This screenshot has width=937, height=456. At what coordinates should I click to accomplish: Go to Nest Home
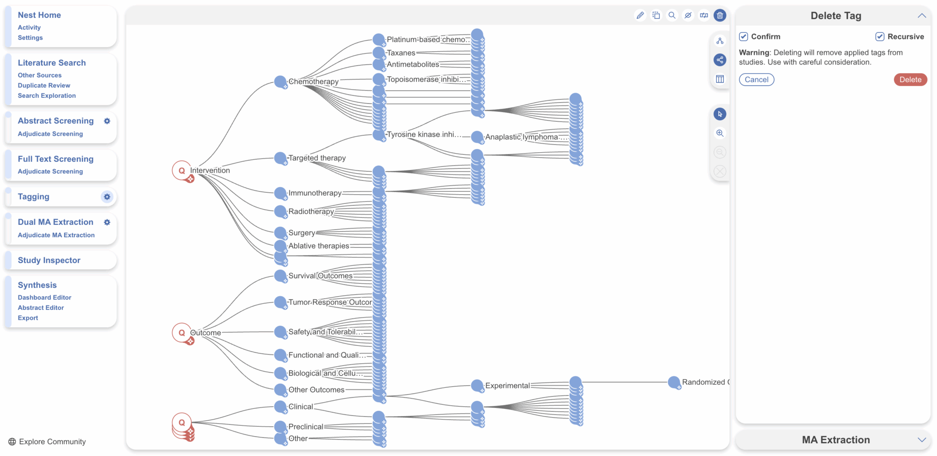click(x=39, y=15)
